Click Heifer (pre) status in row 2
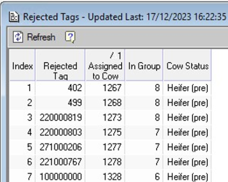 point(188,103)
